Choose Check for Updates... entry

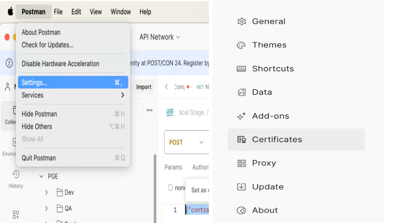point(73,45)
